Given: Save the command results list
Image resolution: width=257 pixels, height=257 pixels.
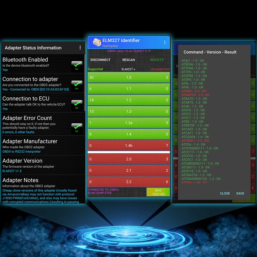Looking at the screenshot, I should pos(240,194).
